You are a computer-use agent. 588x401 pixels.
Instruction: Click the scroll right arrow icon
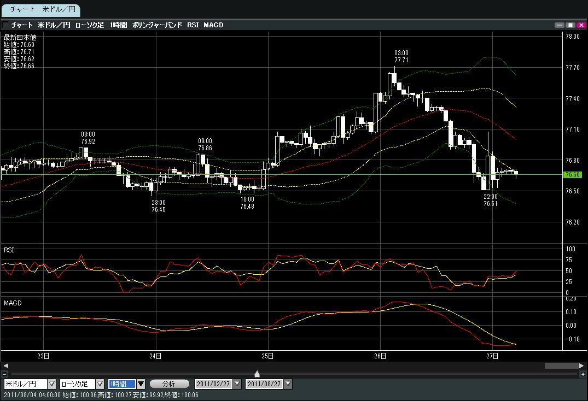tap(581, 365)
